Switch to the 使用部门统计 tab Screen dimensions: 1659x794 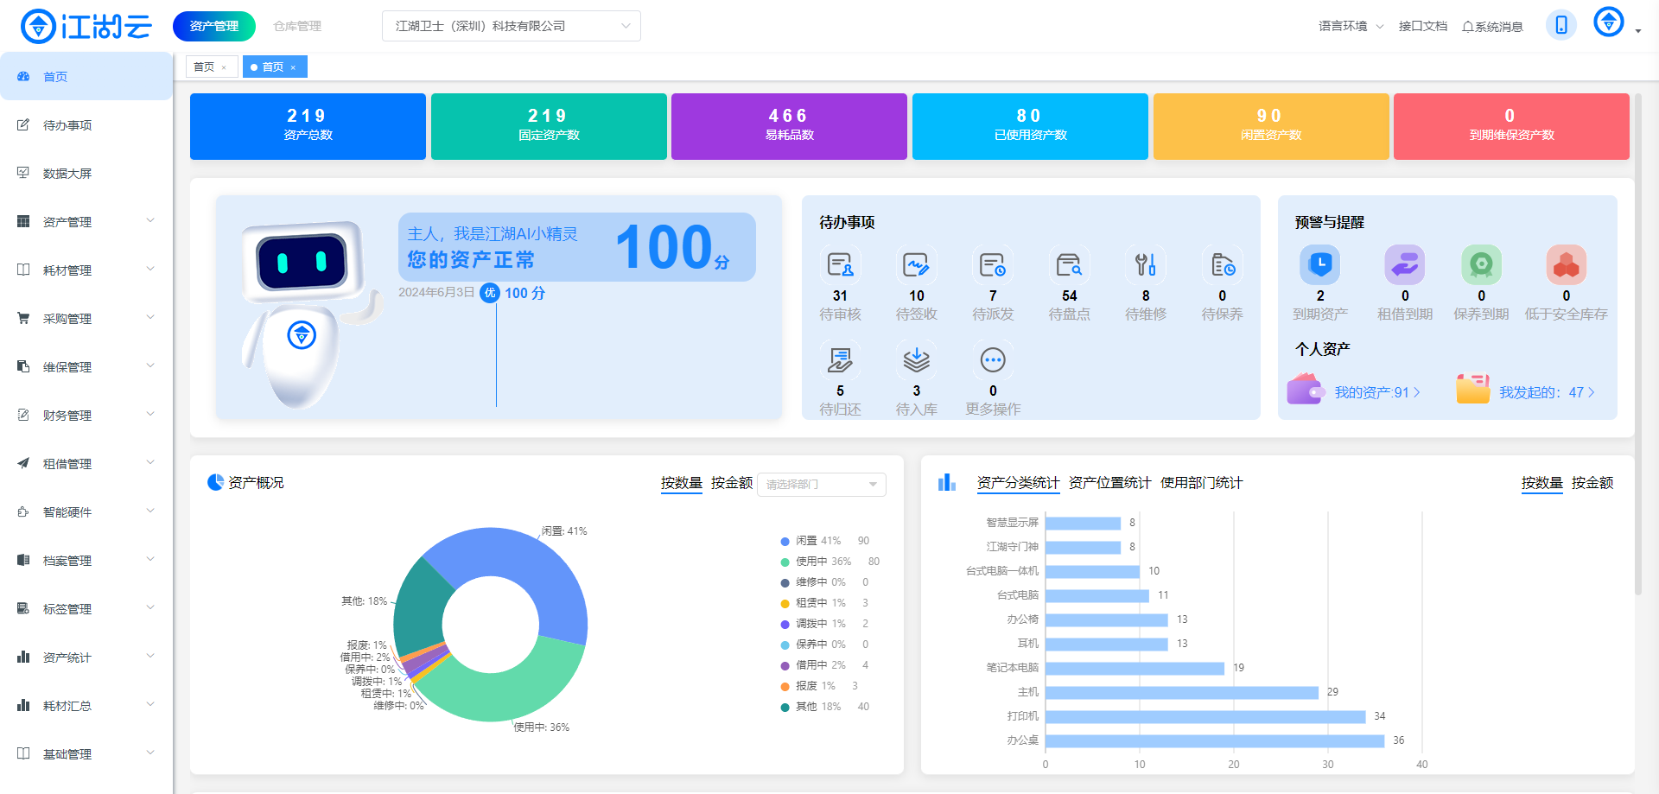click(x=1201, y=483)
